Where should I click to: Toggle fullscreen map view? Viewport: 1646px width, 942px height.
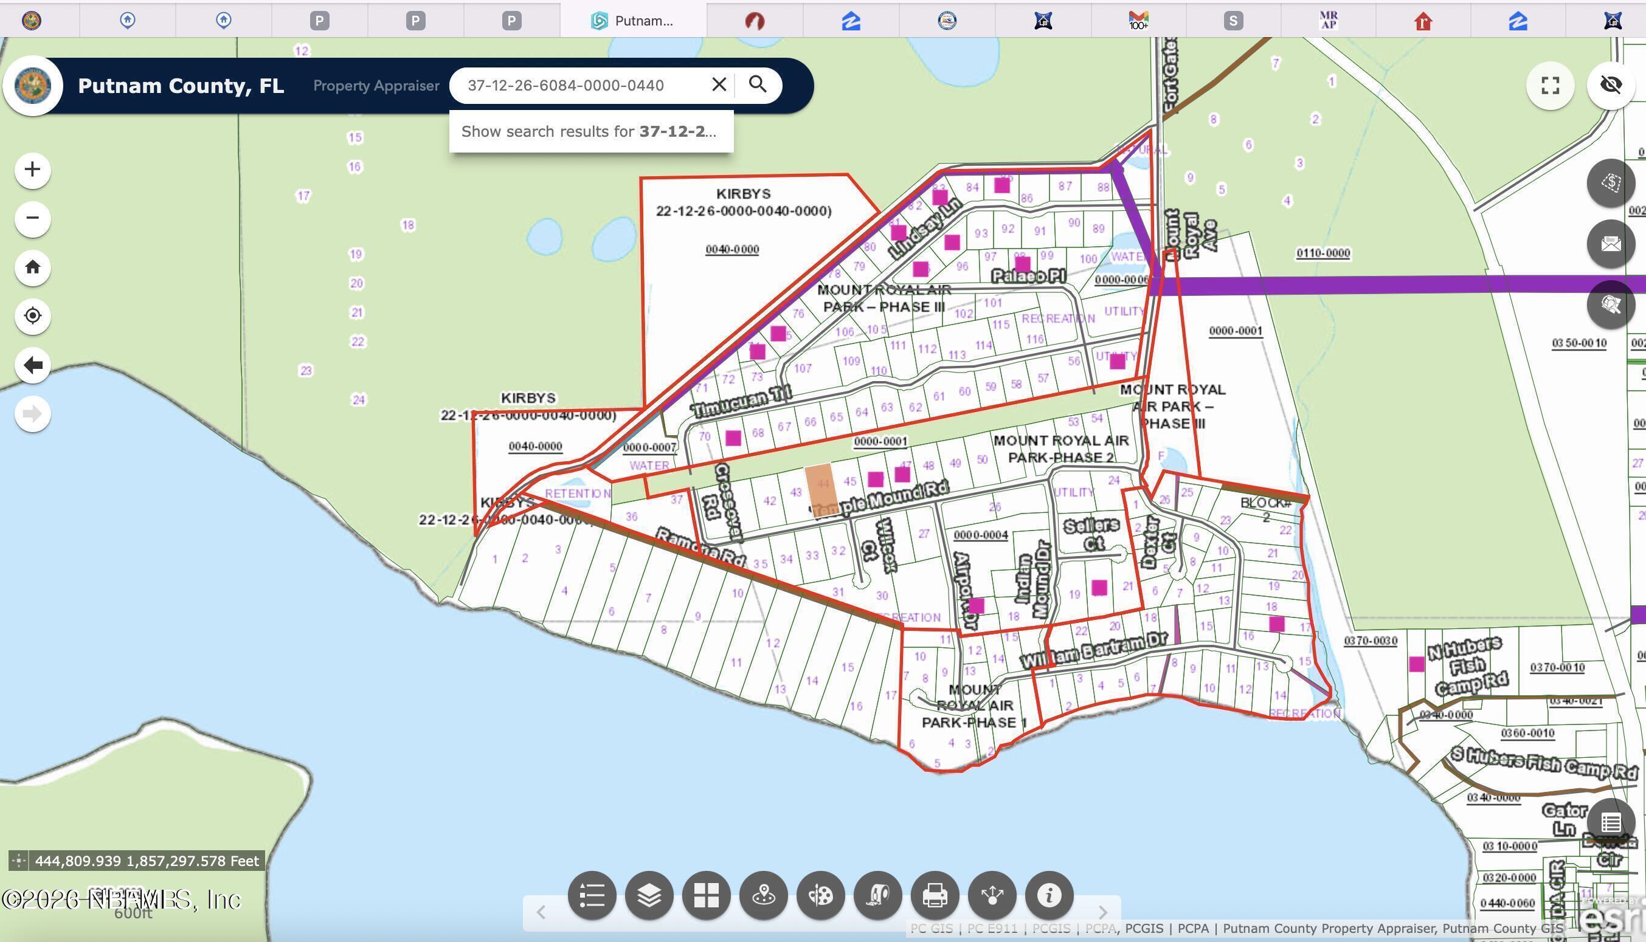[x=1549, y=84]
